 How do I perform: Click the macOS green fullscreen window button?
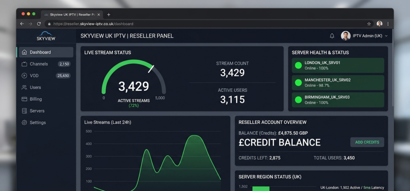(34, 14)
